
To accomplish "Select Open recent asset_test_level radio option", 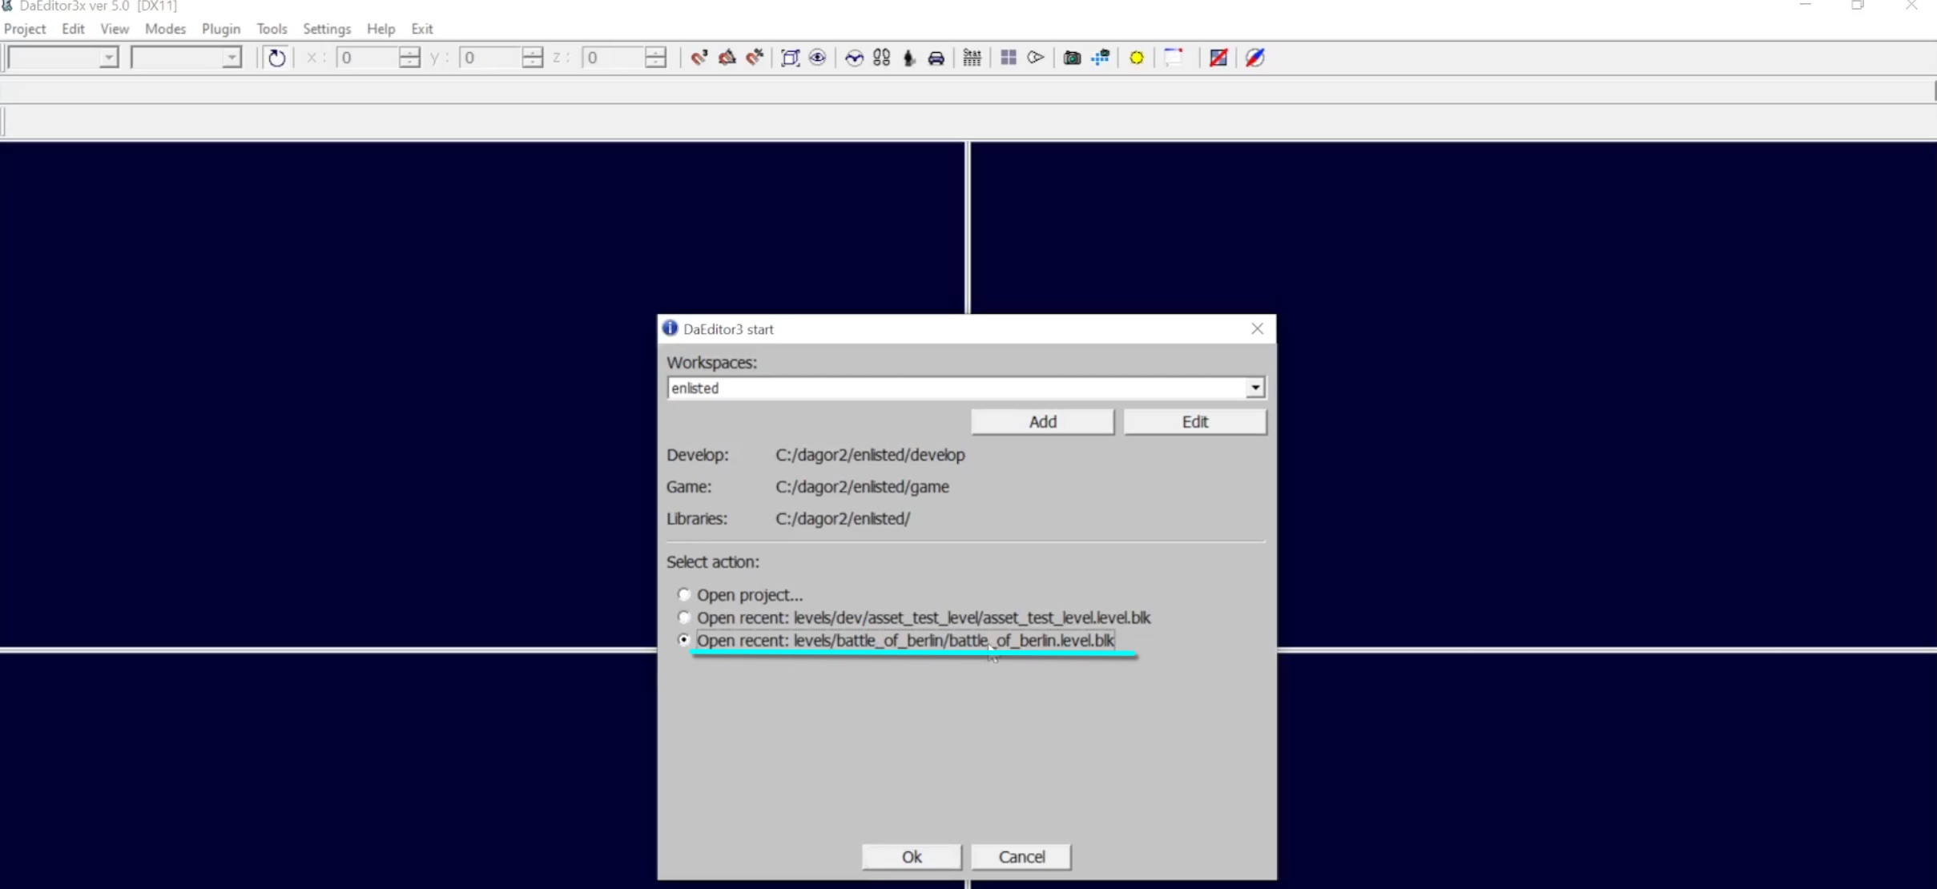I will (683, 617).
